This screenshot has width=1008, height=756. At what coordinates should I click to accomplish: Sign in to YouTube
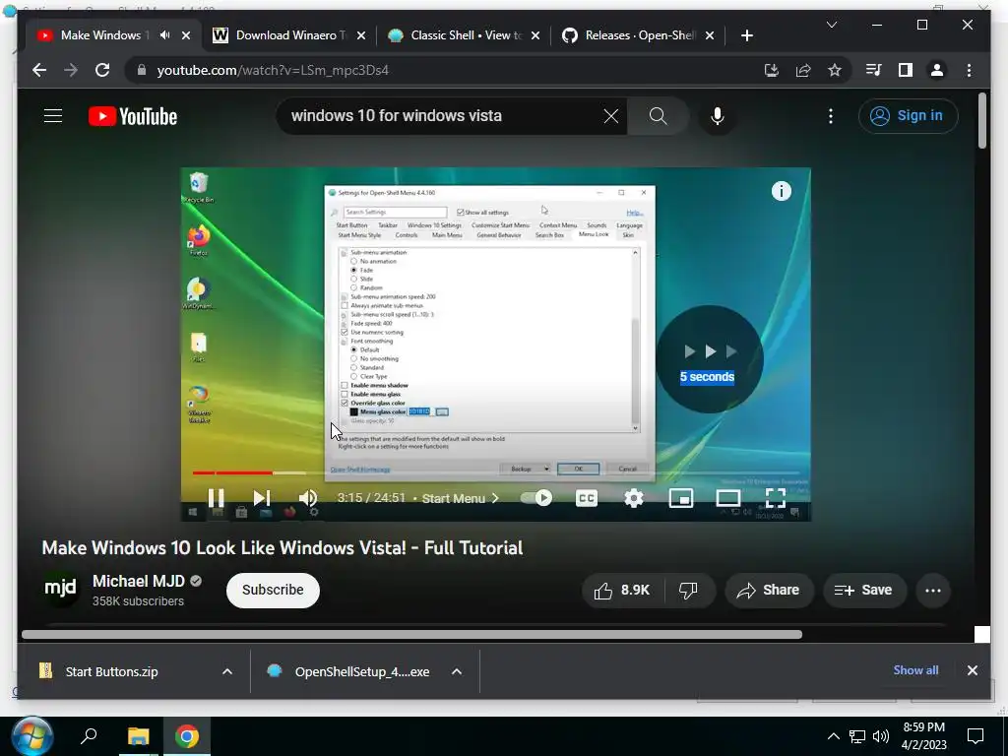point(908,116)
